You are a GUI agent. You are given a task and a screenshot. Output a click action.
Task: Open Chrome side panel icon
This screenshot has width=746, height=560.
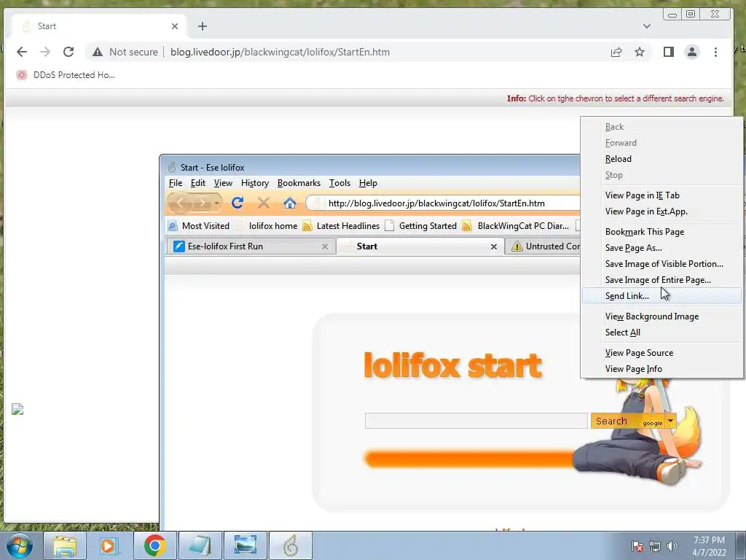[669, 52]
